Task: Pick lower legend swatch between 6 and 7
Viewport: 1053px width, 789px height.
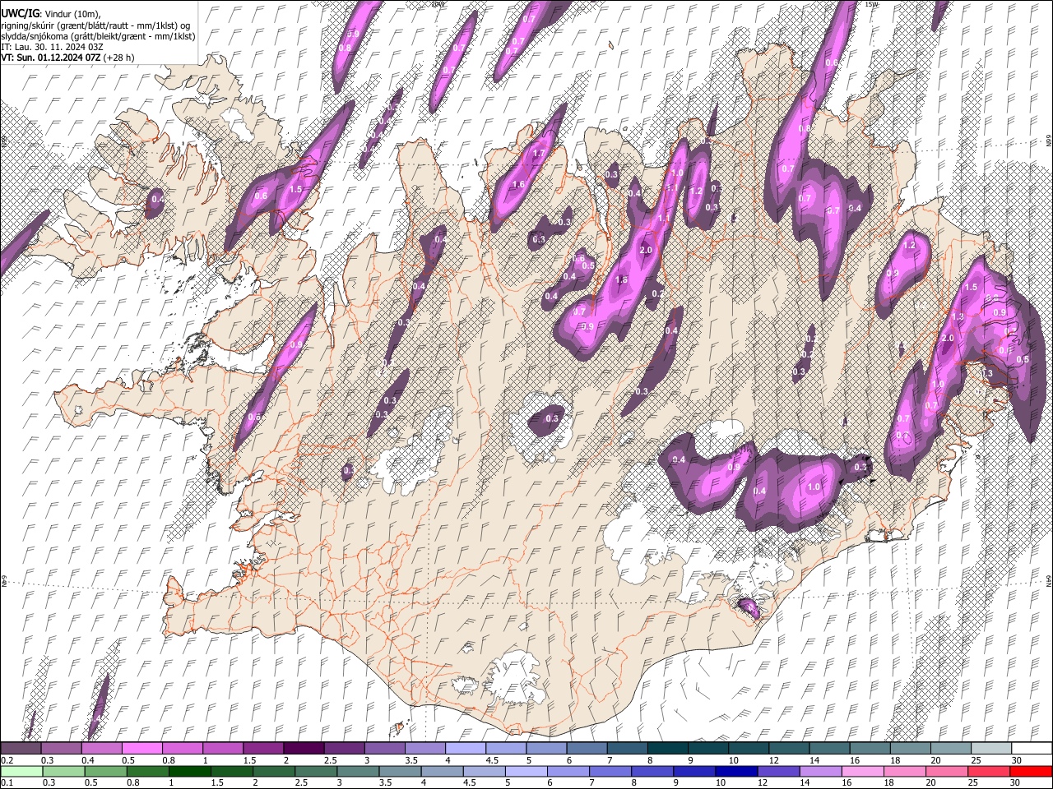Action: coord(568,772)
